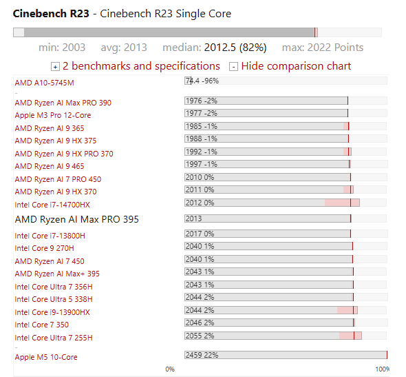Visit AMD Ryzen AI 9 HX 375 page
Viewport: 406px width, 377px height.
(x=56, y=141)
